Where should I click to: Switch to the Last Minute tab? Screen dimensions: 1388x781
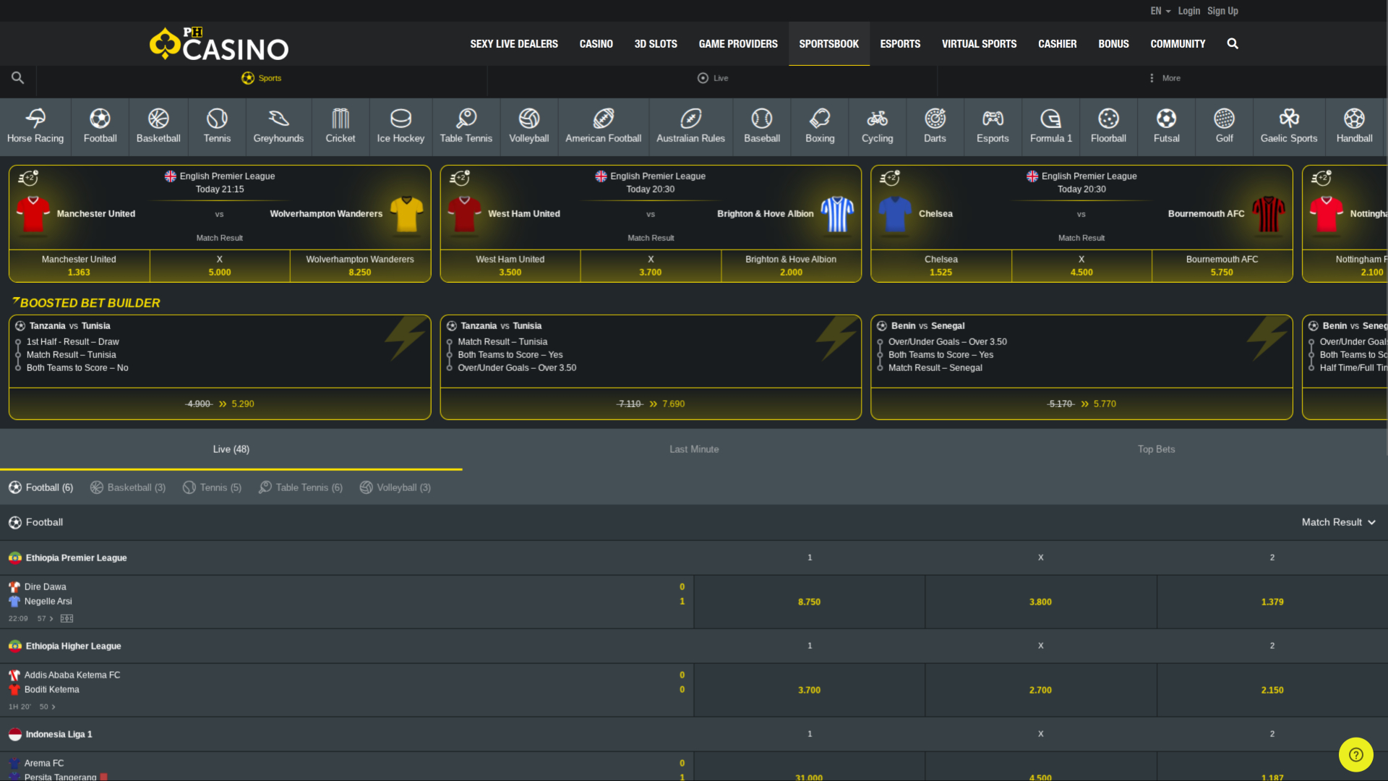(x=693, y=449)
